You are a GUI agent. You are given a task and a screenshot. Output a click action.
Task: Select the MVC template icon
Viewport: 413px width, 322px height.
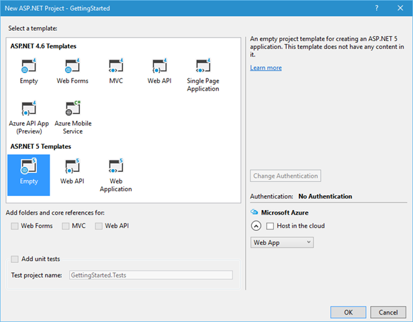point(116,67)
